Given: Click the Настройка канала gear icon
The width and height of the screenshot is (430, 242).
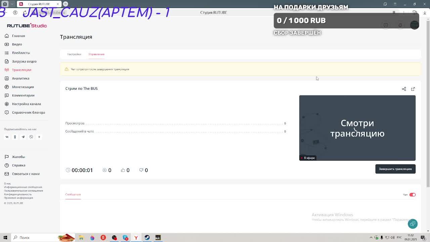Looking at the screenshot, I should click(x=6, y=104).
